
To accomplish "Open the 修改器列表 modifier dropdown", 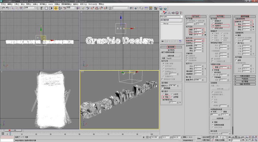I will (x=171, y=20).
